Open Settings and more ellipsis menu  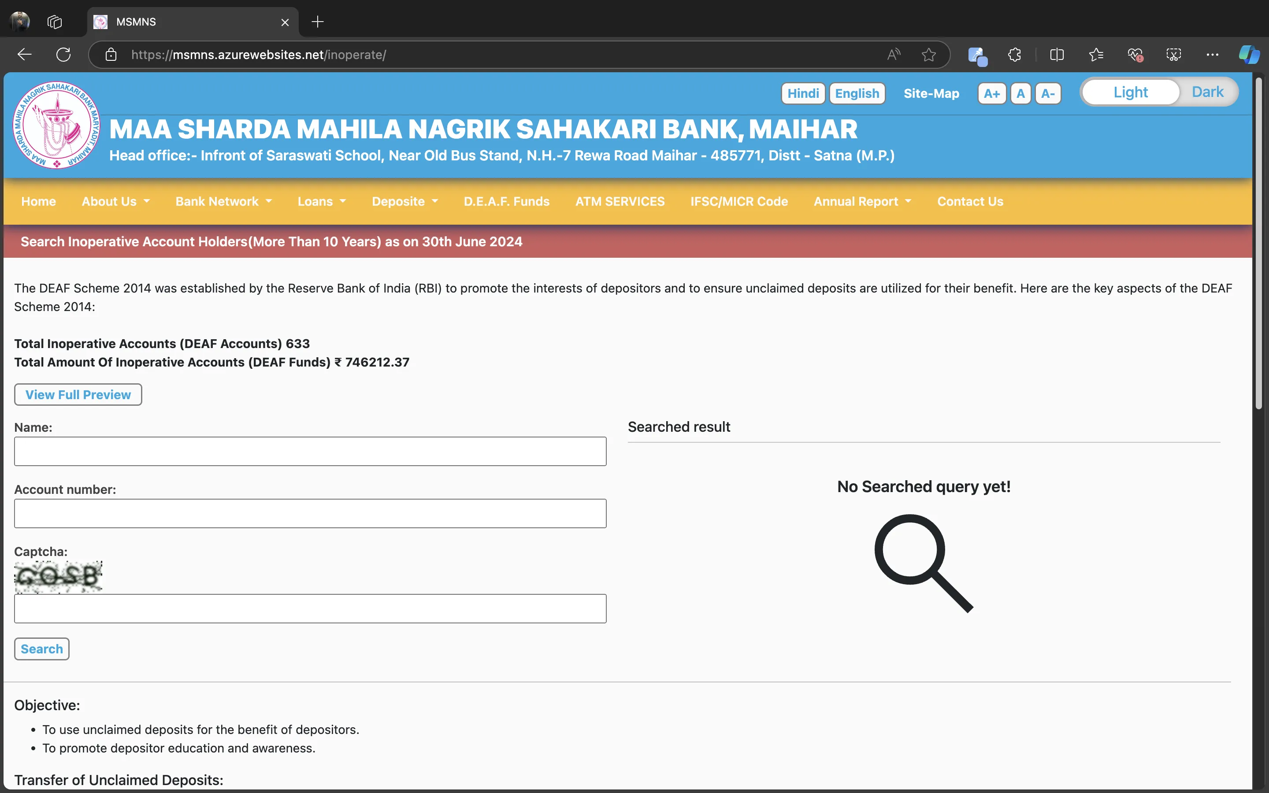pos(1212,55)
